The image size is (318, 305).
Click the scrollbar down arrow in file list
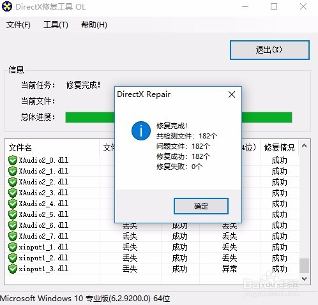pos(305,278)
